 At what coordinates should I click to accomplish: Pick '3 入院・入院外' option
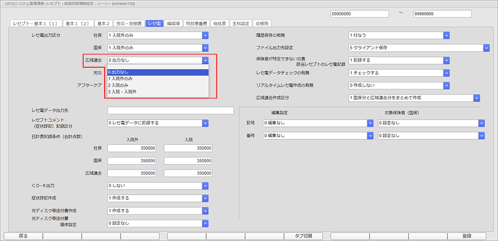[x=157, y=92]
